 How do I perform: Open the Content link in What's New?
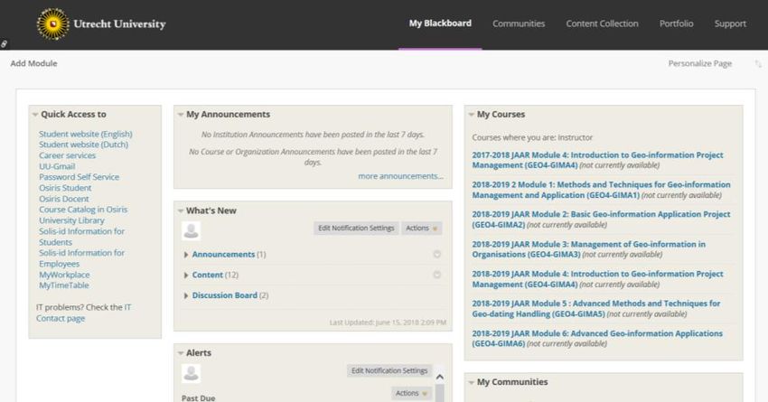pyautogui.click(x=207, y=276)
